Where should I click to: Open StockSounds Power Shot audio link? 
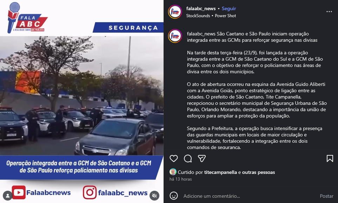[211, 16]
